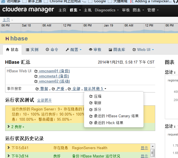Go to 主机 in the navigation bar
The height and width of the screenshot is (158, 178).
88,10
